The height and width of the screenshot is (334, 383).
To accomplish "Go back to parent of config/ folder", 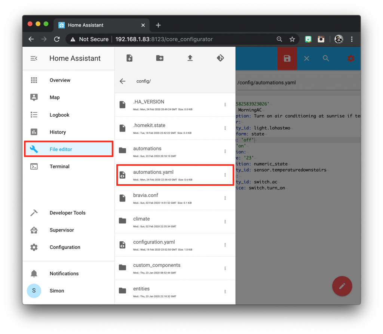I will pos(123,81).
